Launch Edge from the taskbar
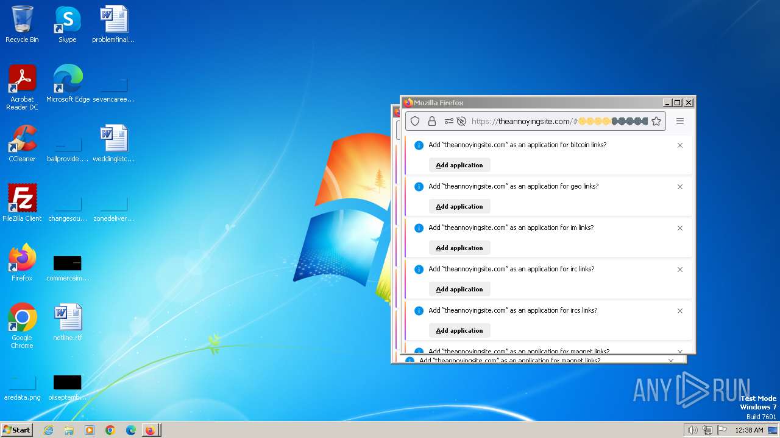Screen dimensions: 780x438 (x=131, y=430)
